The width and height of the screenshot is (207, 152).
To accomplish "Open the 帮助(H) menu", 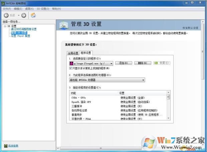I will coord(56,9).
